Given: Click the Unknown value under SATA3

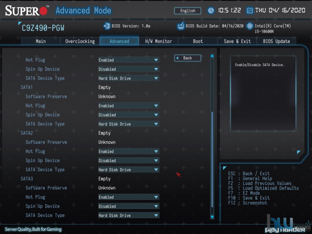Looking at the screenshot, I should [x=107, y=188].
